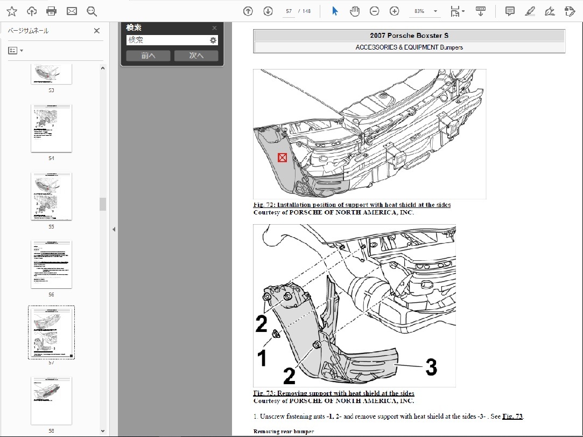Close the page thumbnails panel
The width and height of the screenshot is (583, 437).
pos(97,31)
